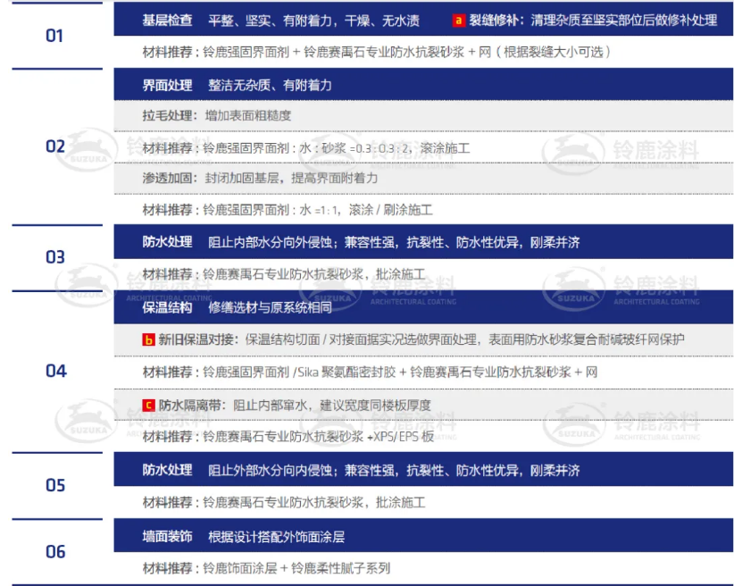The width and height of the screenshot is (734, 586).
Task: Select step number "06"
Action: pyautogui.click(x=55, y=552)
